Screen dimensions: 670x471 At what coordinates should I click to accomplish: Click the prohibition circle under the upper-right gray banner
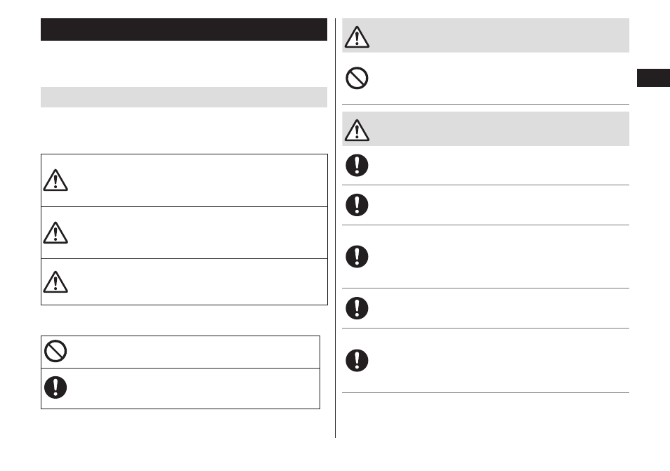[x=357, y=78]
